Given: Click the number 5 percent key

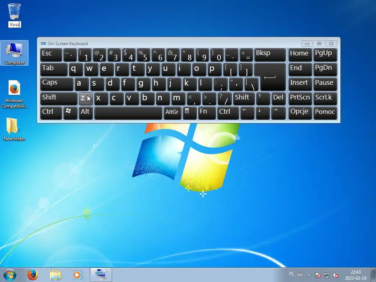Looking at the screenshot, I should (x=144, y=55).
